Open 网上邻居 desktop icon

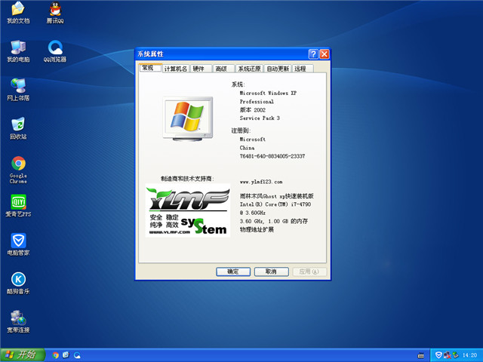tap(18, 90)
